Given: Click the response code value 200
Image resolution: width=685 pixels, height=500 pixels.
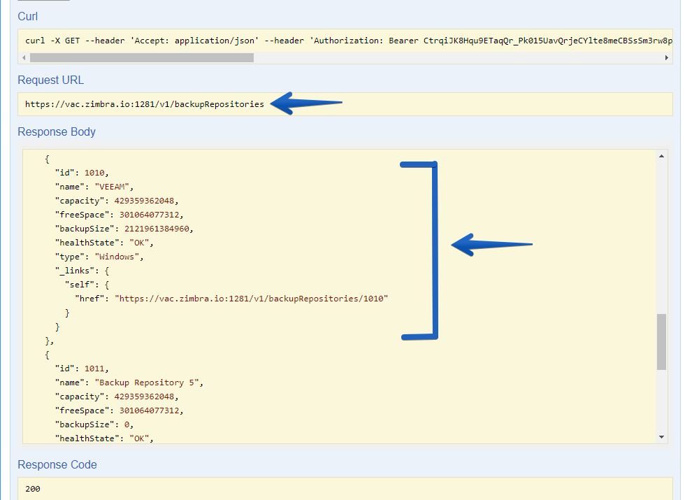Looking at the screenshot, I should tap(33, 489).
